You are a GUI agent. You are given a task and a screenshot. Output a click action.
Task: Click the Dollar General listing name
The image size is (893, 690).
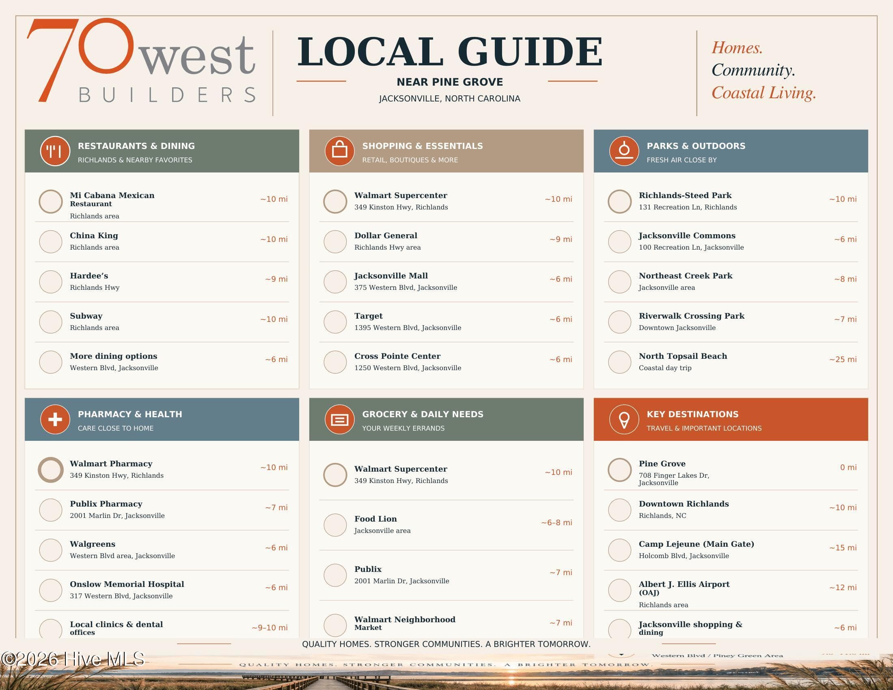386,235
